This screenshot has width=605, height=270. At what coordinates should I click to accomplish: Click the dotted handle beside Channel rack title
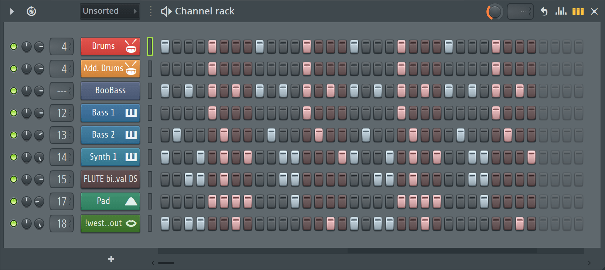point(150,11)
